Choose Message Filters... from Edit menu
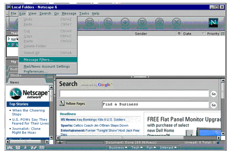This screenshot has height=157, width=233. (48, 60)
